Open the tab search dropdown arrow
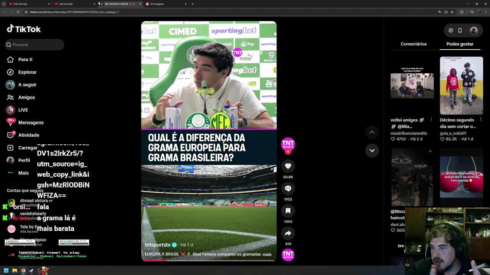490x275 pixels. pos(3,4)
